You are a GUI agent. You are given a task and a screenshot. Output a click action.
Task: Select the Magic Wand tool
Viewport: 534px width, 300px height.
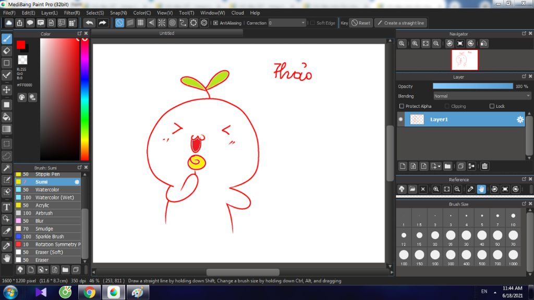click(x=7, y=168)
